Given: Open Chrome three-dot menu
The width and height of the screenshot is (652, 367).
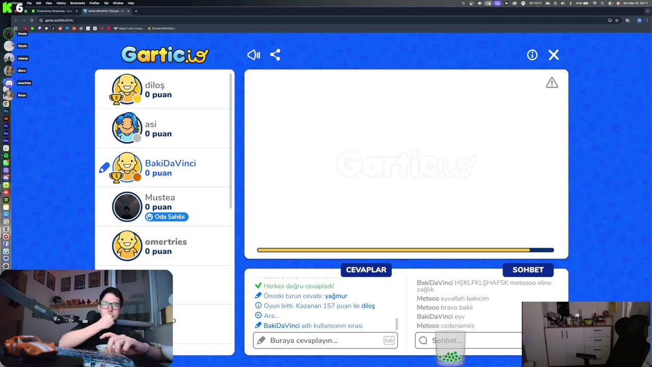Looking at the screenshot, I should (x=647, y=20).
